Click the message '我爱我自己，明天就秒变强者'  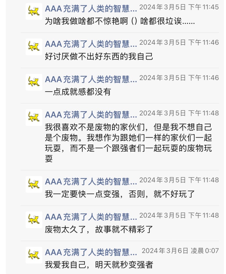(99, 265)
